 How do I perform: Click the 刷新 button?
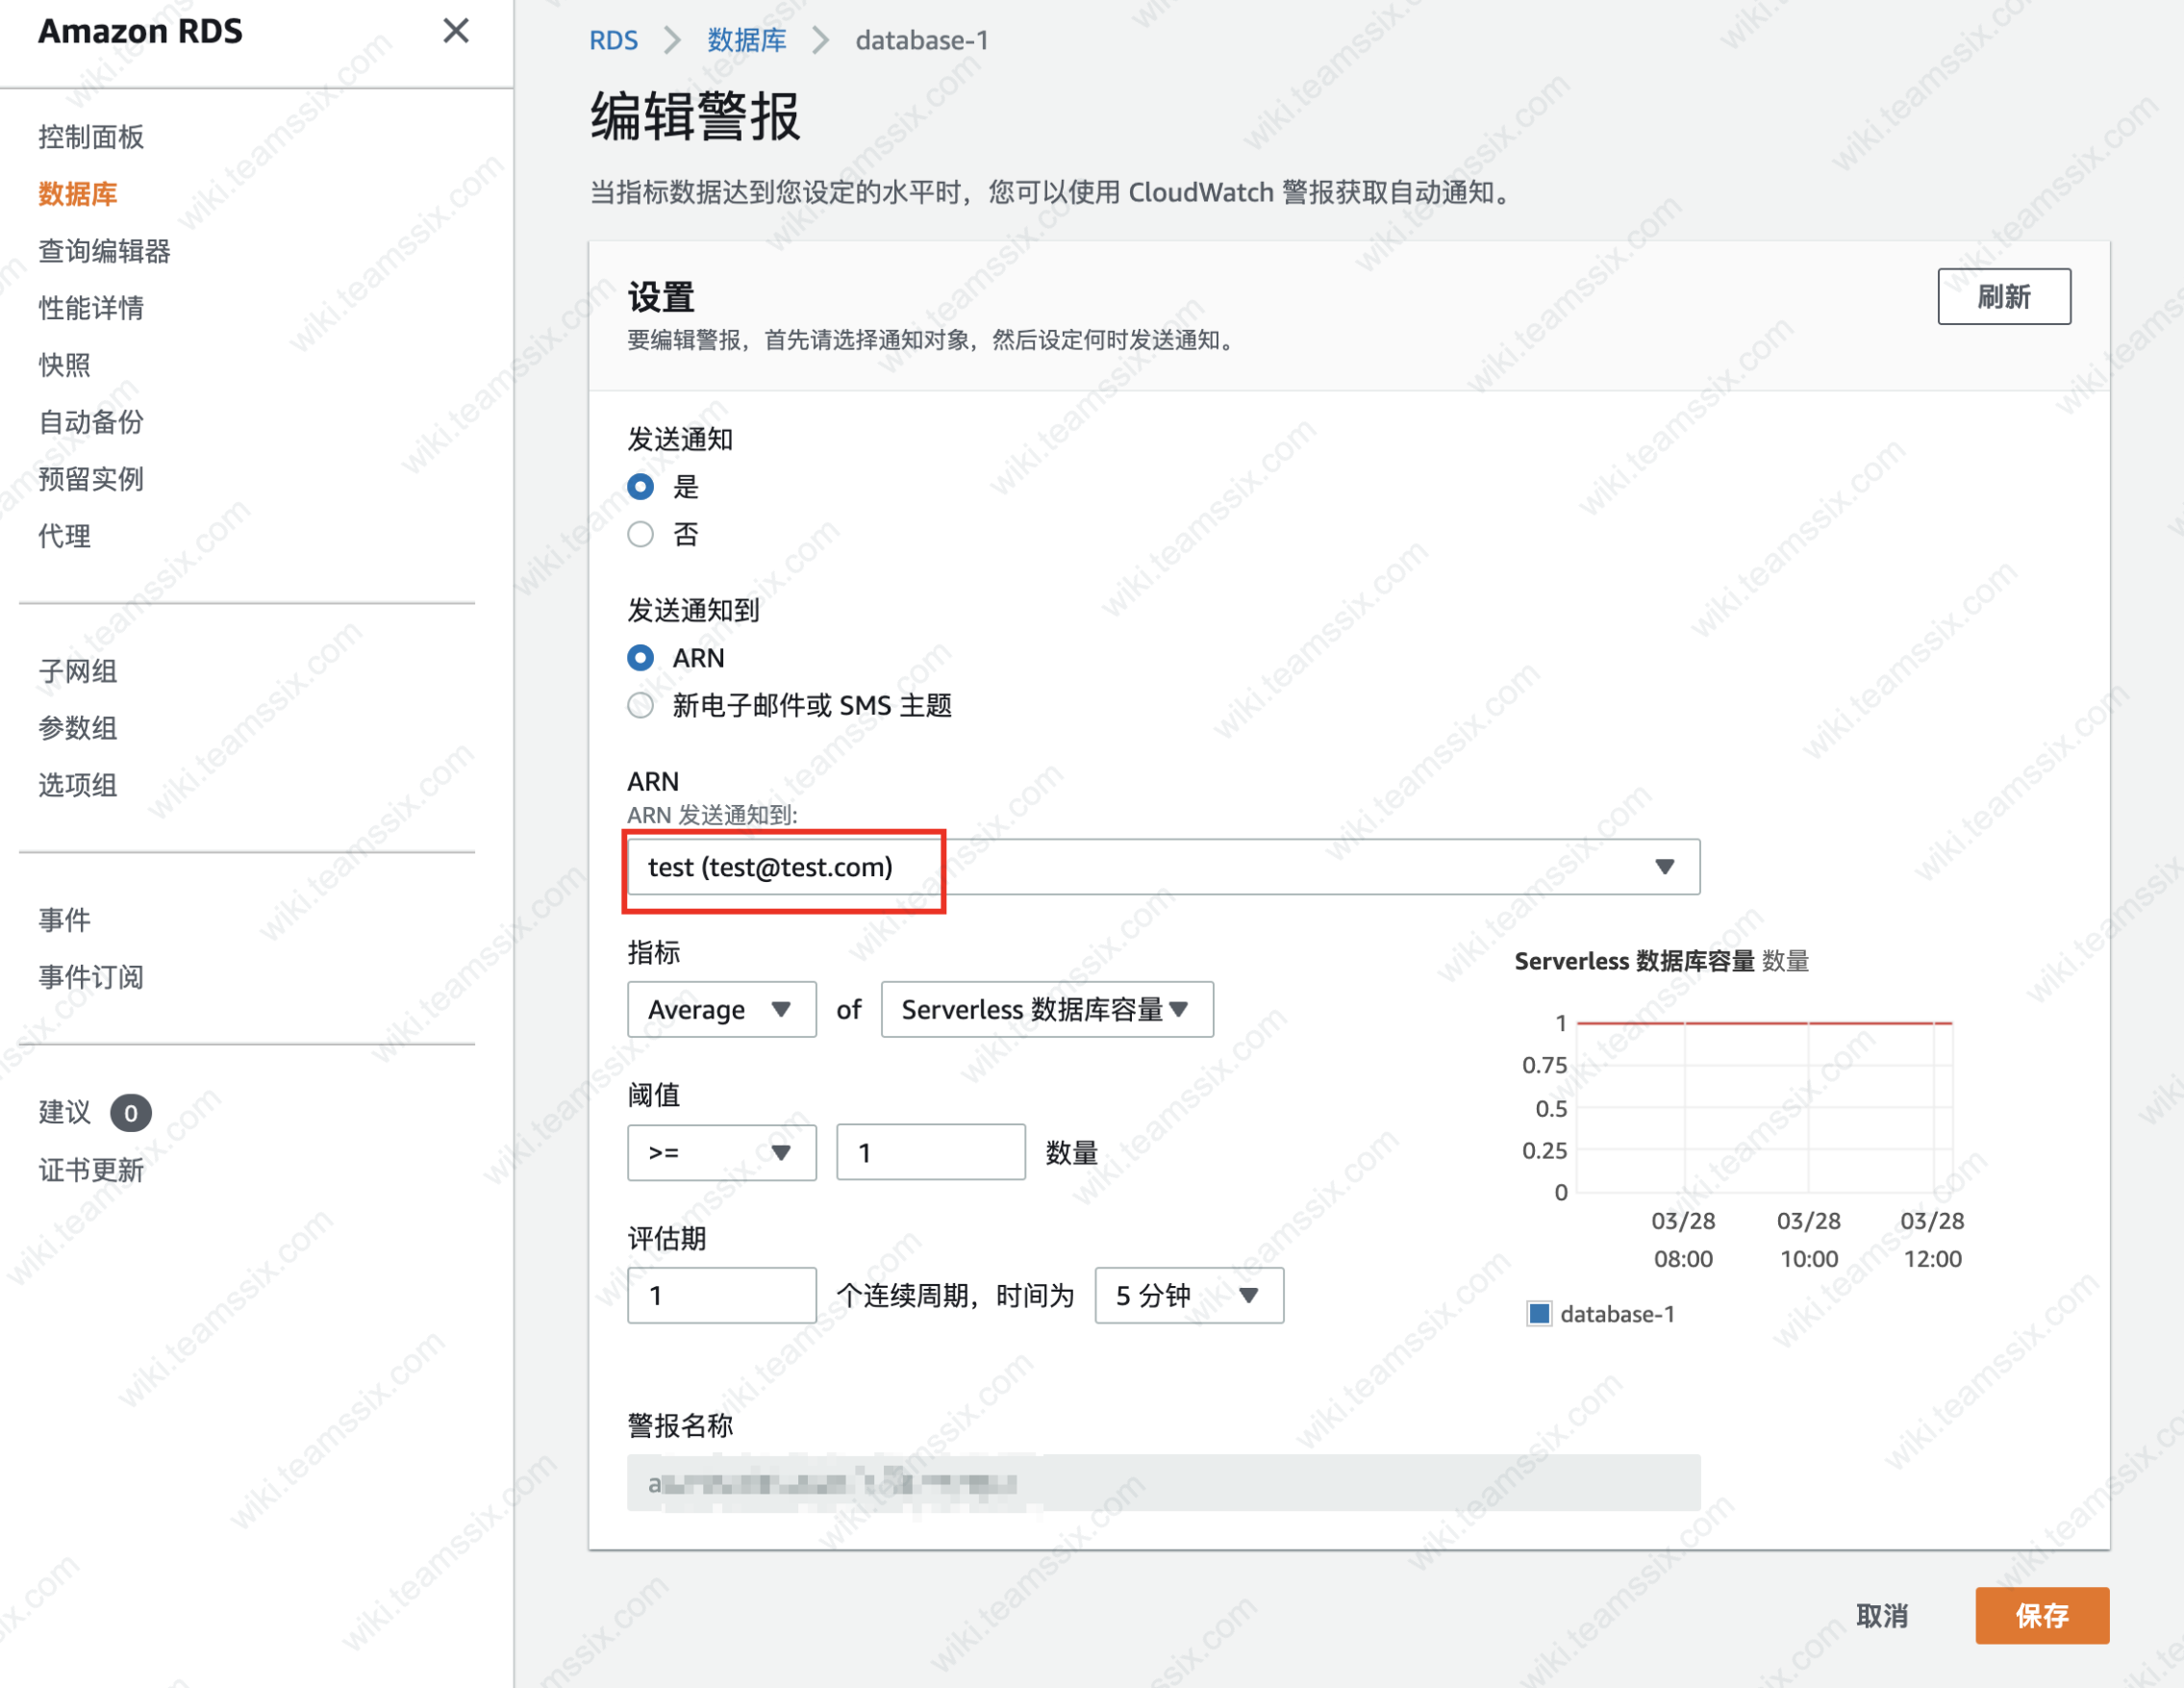2003,296
